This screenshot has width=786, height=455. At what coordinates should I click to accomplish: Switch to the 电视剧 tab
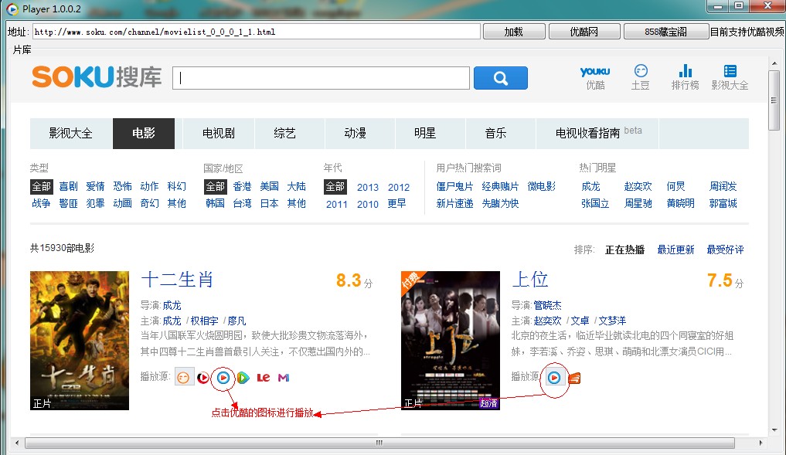click(219, 134)
